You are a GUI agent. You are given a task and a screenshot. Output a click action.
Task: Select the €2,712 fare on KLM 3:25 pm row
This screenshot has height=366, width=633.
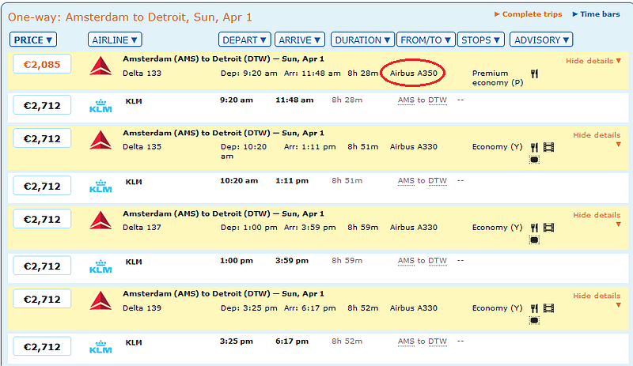(42, 346)
